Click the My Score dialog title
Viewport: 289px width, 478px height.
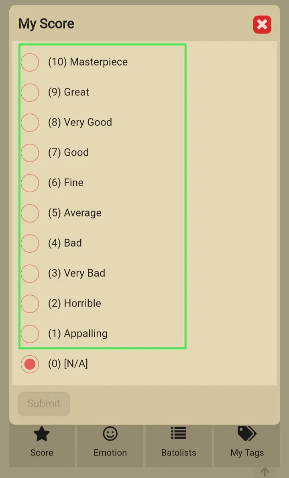(46, 24)
